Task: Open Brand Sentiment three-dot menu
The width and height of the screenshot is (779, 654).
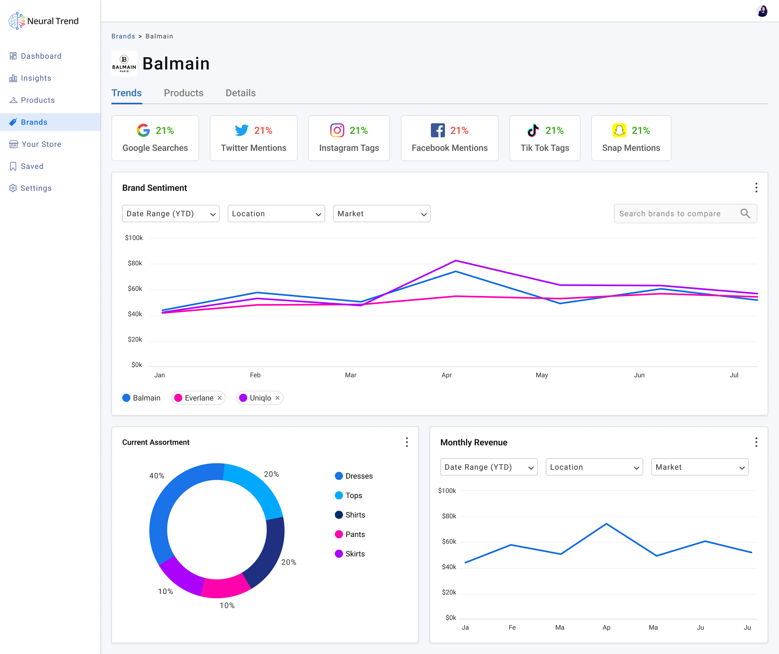Action: [756, 188]
